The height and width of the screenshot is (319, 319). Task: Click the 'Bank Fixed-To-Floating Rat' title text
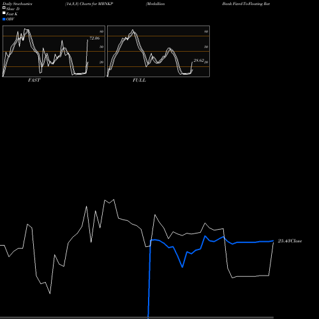[246, 4]
